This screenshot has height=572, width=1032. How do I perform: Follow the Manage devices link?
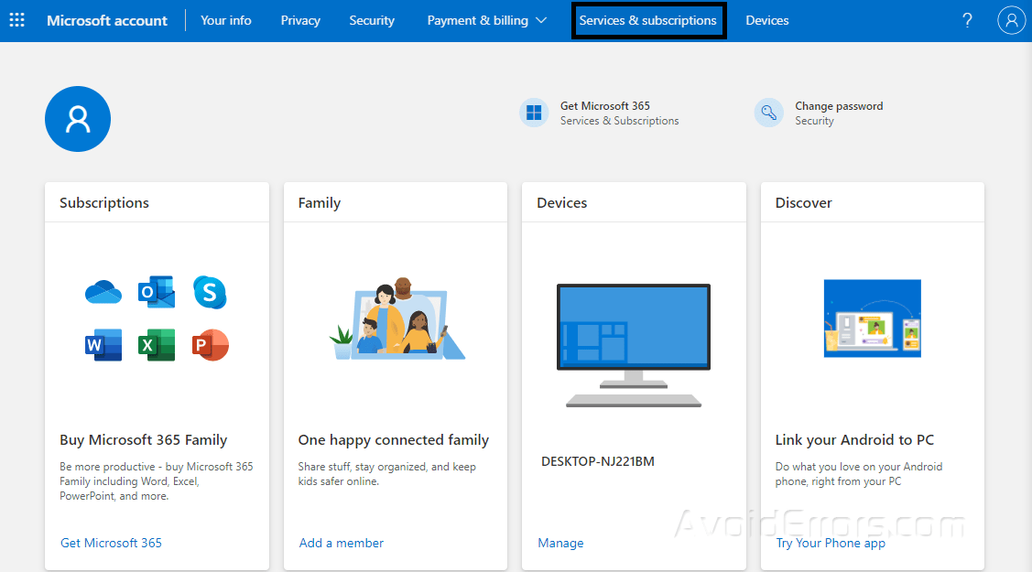coord(560,543)
